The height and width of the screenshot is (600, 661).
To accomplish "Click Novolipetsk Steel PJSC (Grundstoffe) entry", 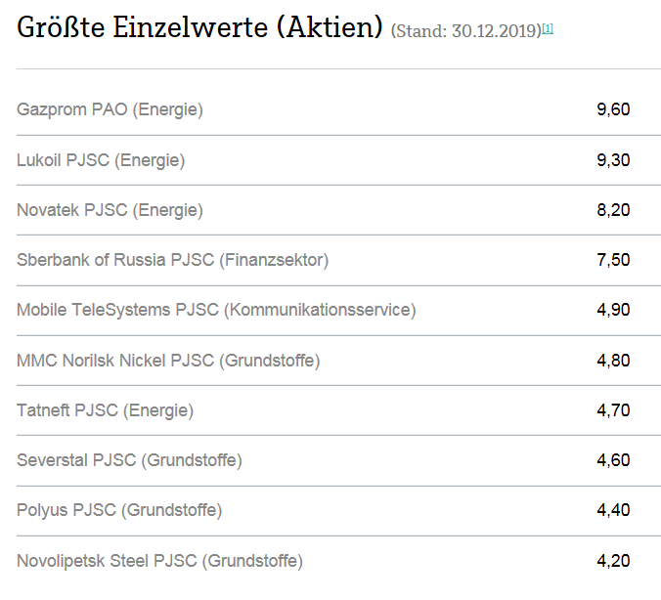I will tap(159, 561).
